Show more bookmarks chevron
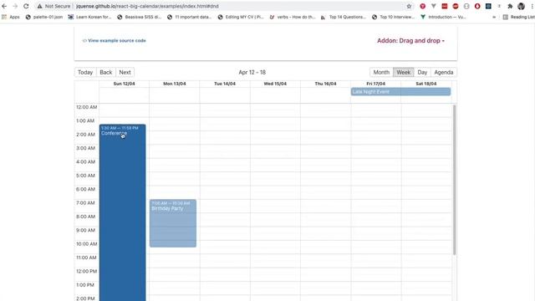 [x=494, y=17]
